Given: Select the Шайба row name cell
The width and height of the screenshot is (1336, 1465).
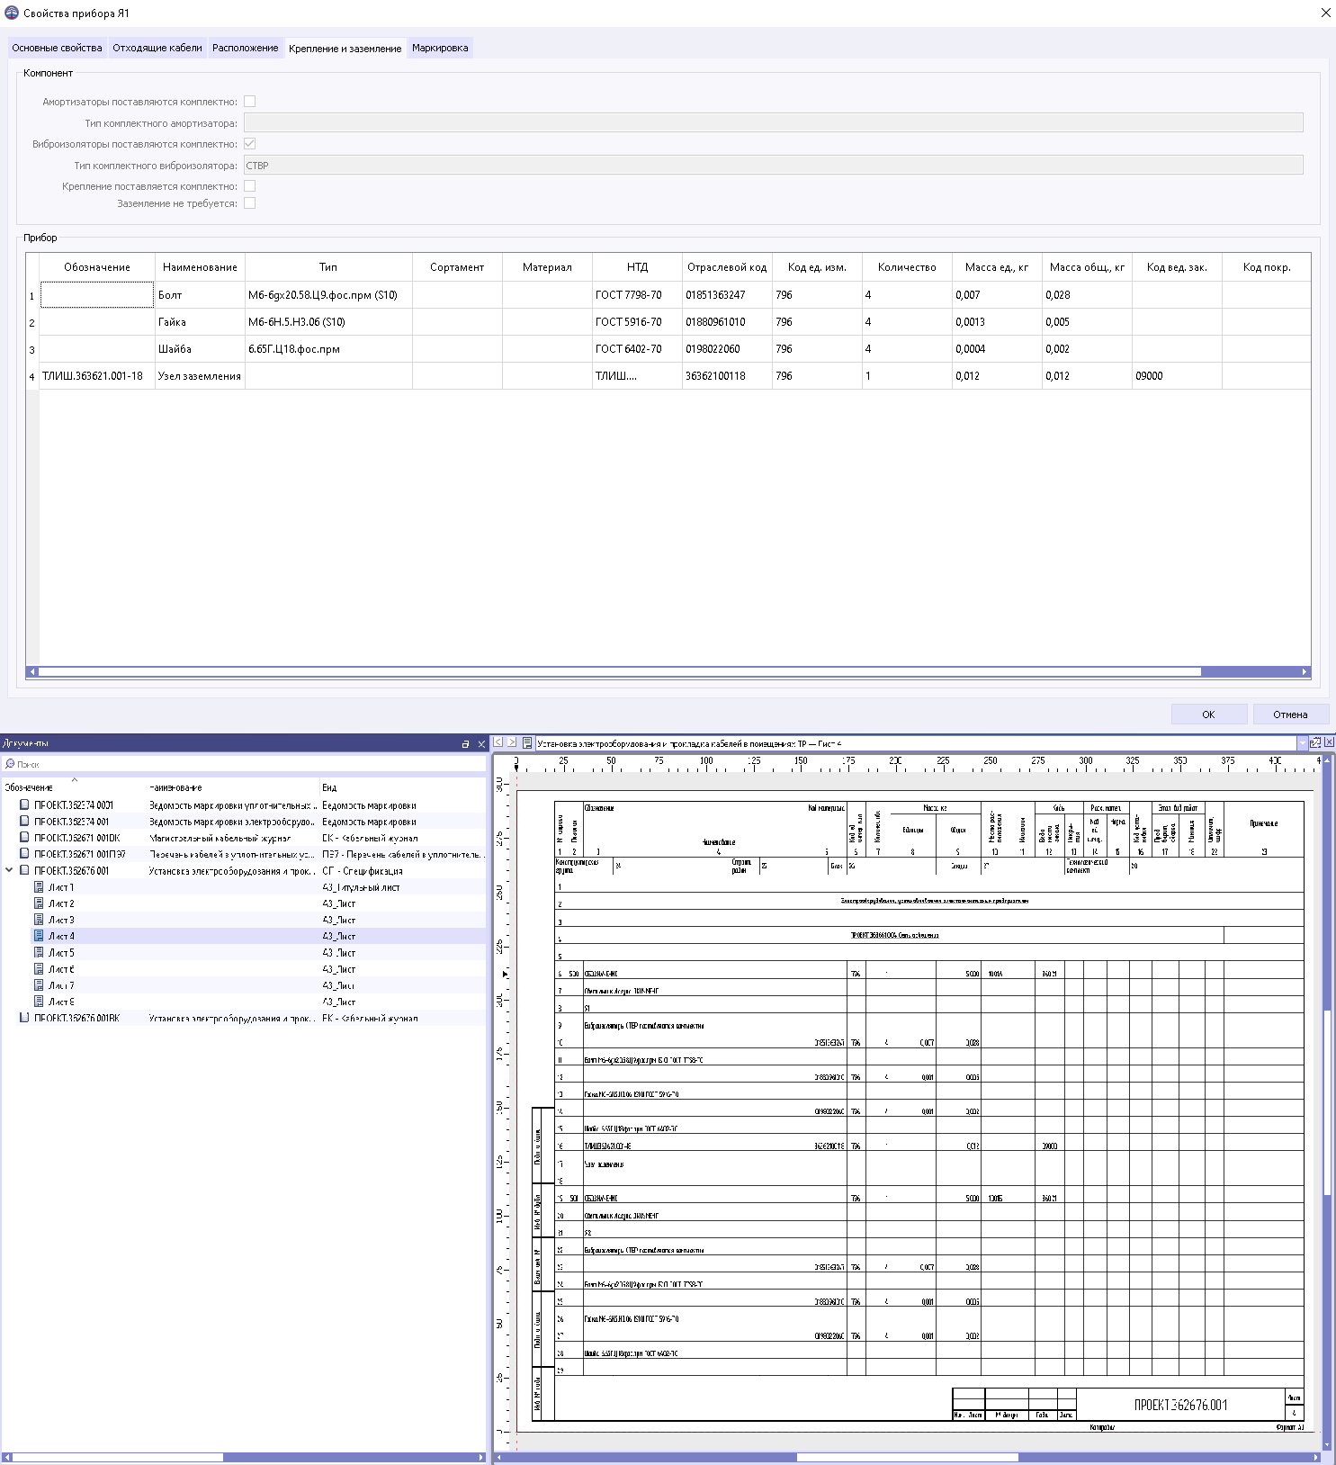Looking at the screenshot, I should (x=200, y=349).
